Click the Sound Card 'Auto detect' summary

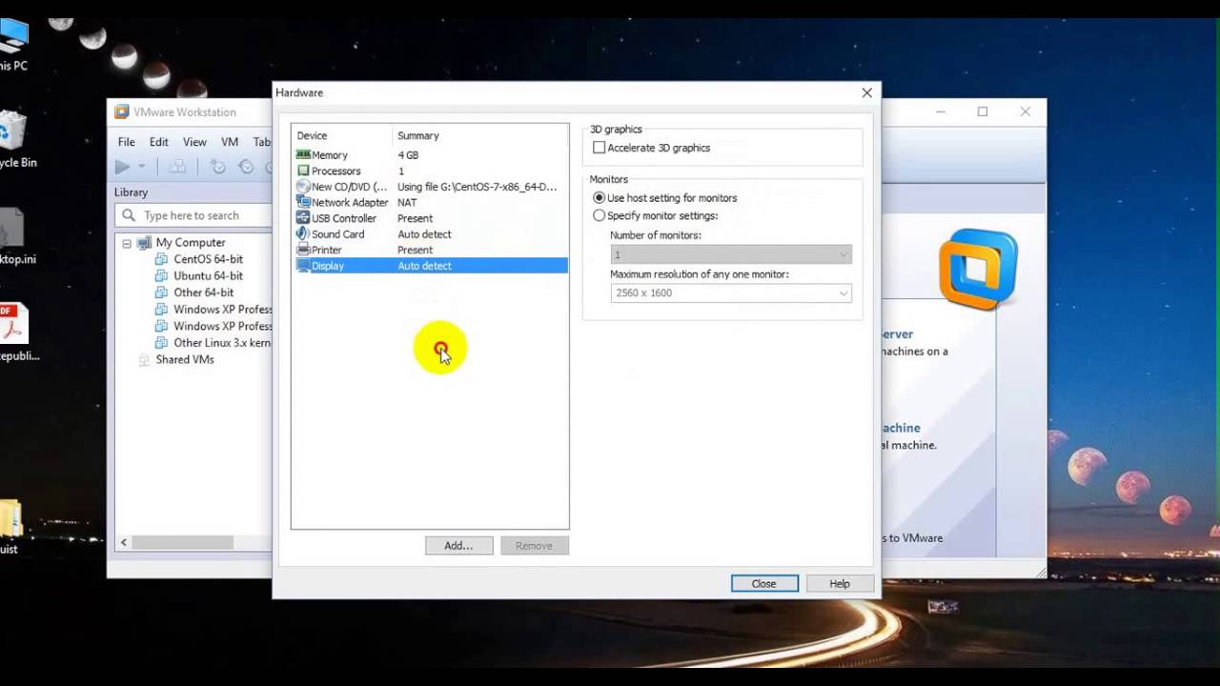(424, 234)
